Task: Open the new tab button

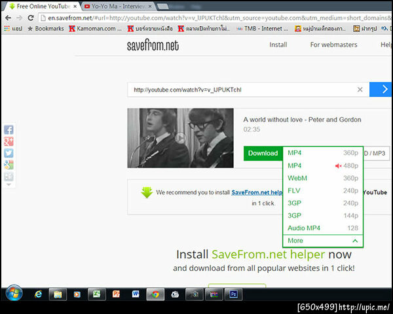Action: point(163,7)
